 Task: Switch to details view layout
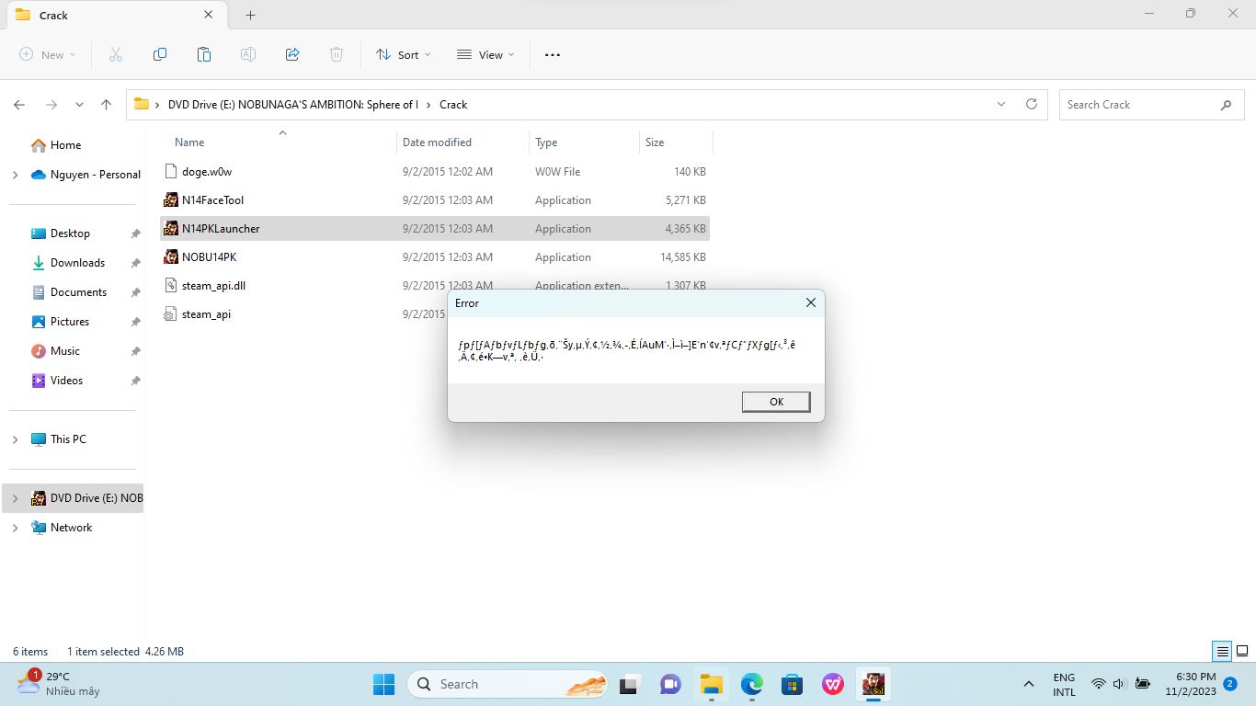(1222, 652)
